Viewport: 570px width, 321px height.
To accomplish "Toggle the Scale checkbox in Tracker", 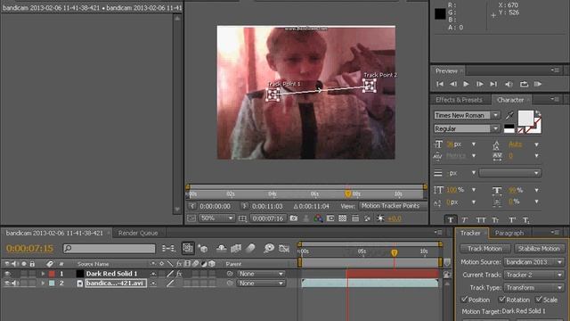I will click(x=539, y=300).
